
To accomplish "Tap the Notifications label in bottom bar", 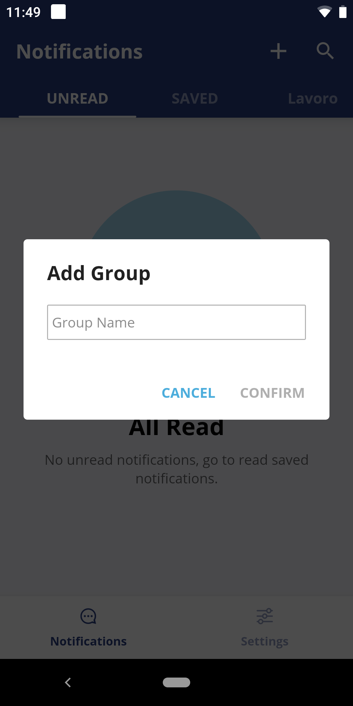I will pos(88,641).
